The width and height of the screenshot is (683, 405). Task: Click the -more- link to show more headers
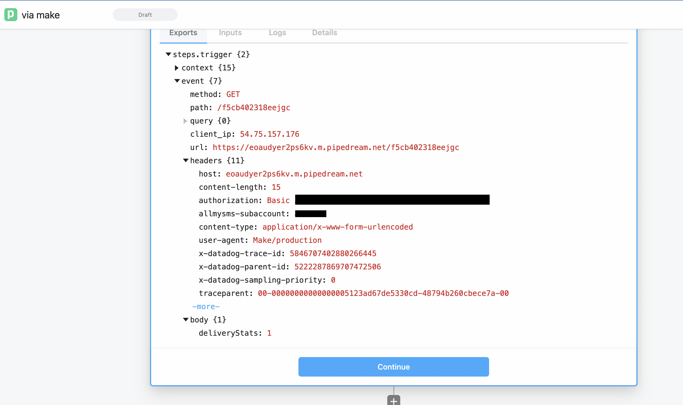point(206,306)
